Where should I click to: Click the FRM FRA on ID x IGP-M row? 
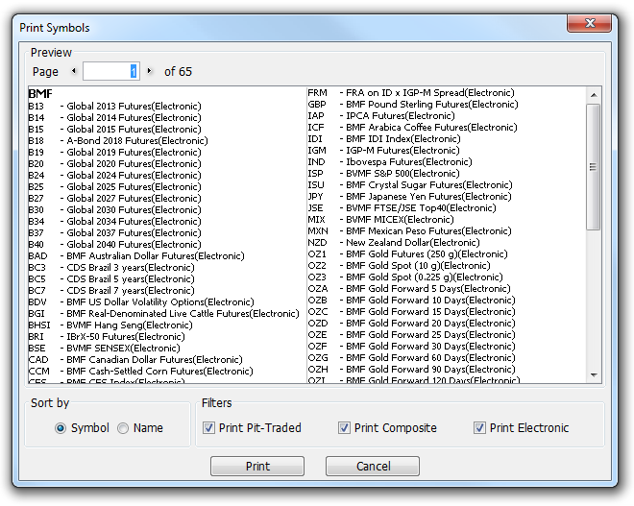point(411,93)
